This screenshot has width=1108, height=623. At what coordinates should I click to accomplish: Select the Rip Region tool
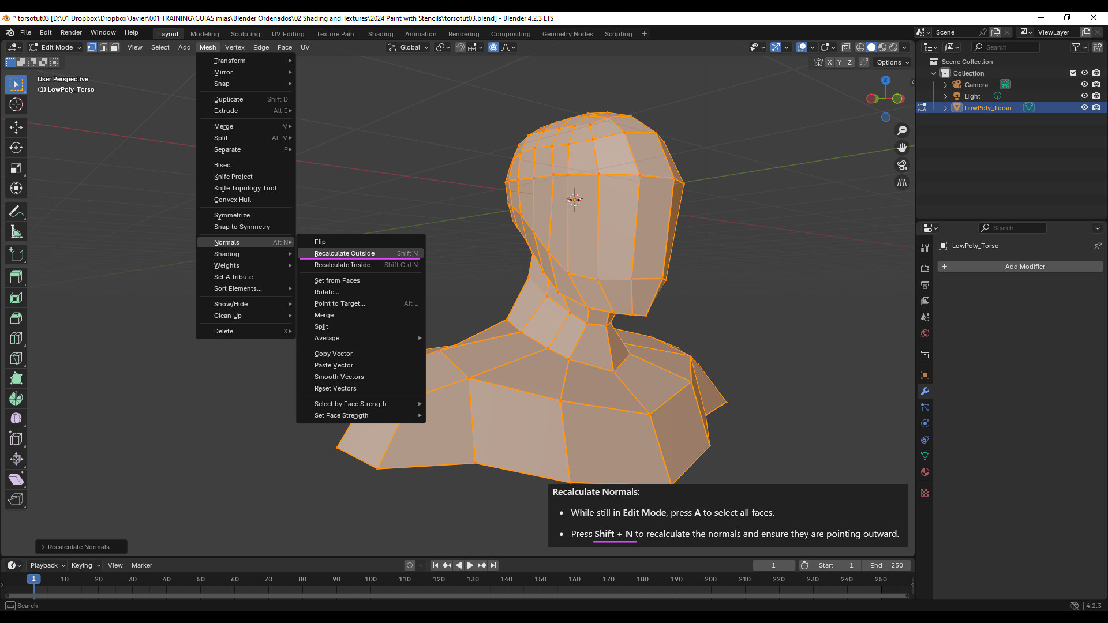pos(16,500)
